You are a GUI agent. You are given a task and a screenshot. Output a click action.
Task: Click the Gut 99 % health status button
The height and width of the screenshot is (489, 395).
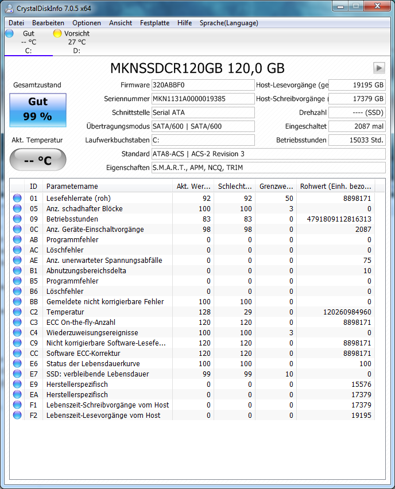38,110
